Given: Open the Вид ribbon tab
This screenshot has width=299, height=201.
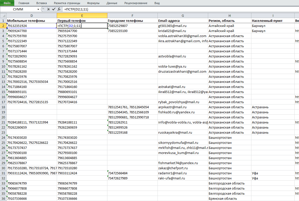Looking at the screenshot, I should [157, 3].
